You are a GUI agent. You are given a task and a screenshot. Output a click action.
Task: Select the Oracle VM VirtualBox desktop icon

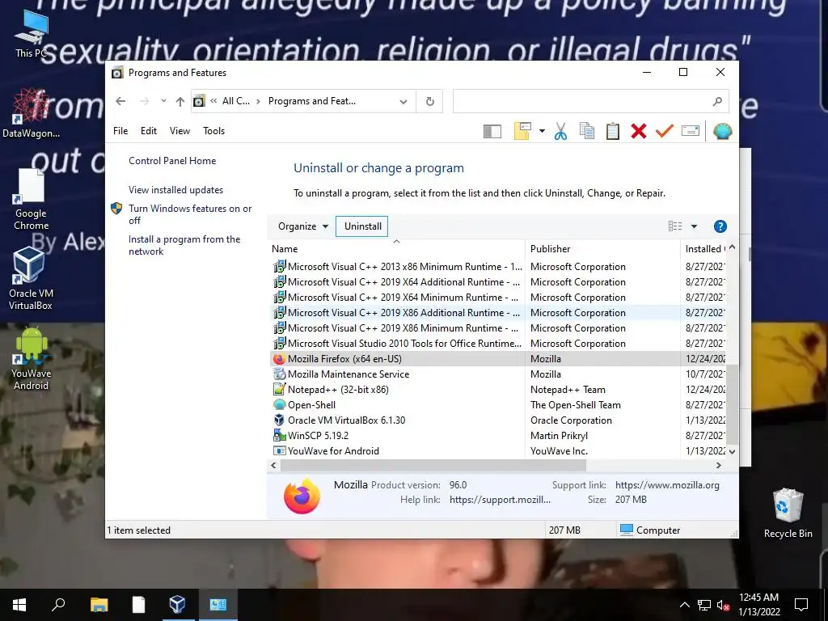click(x=31, y=279)
